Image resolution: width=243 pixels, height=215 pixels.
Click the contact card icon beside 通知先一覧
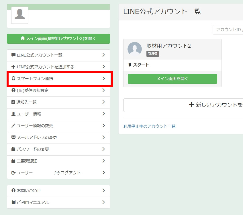pyautogui.click(x=13, y=102)
